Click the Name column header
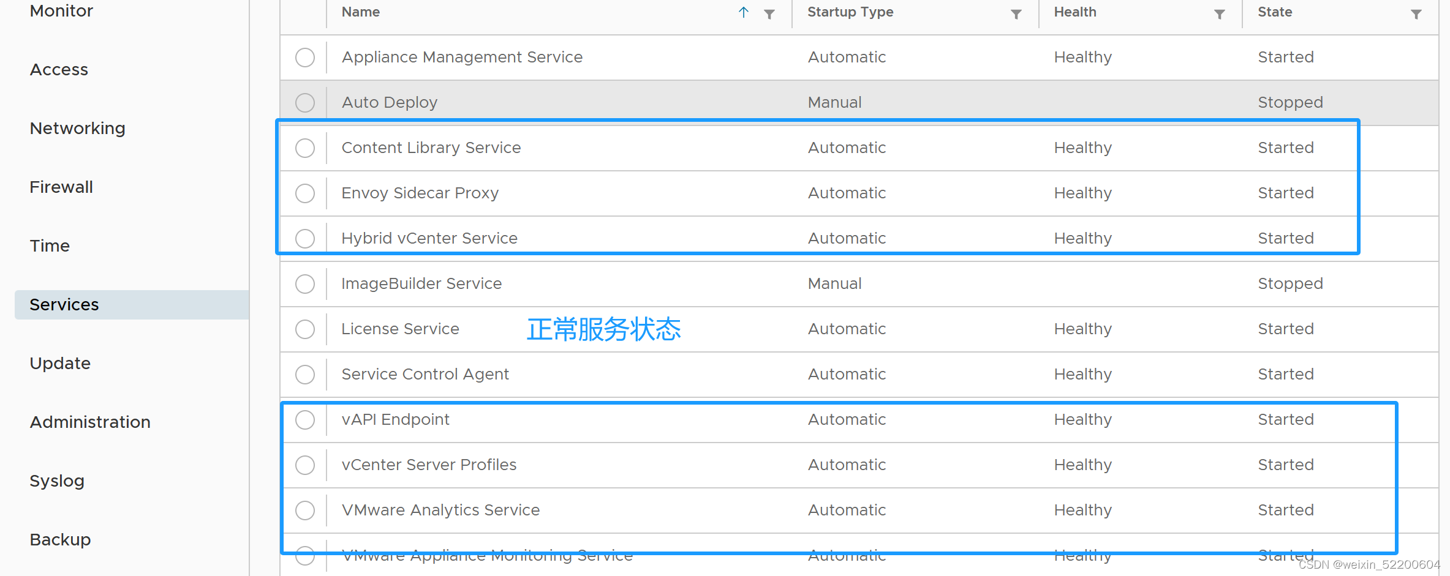1450x576 pixels. (361, 12)
